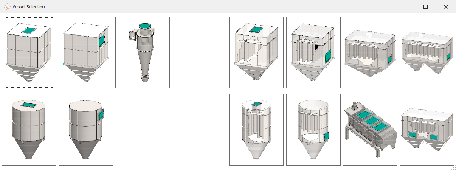Viewport: 456px width, 170px height.
Task: Click the resize grip in the bottom-right corner
Action: [x=453, y=167]
